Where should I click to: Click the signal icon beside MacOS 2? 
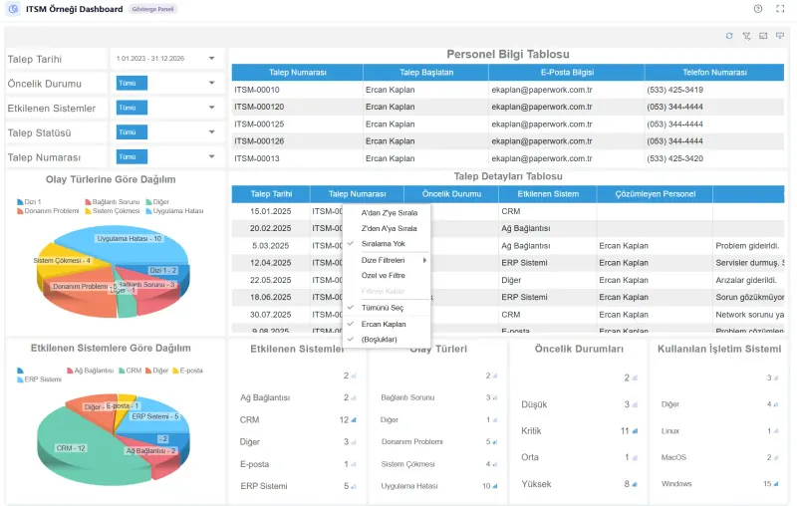[776, 457]
